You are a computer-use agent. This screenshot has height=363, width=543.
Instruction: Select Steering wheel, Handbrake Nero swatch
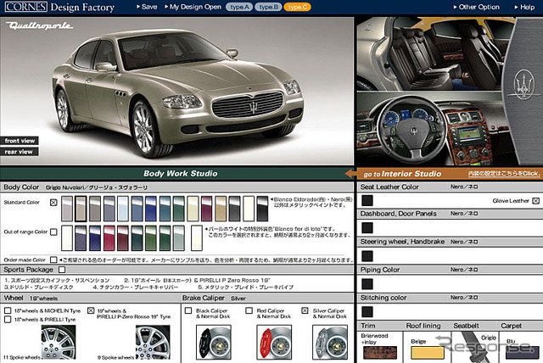[367, 256]
